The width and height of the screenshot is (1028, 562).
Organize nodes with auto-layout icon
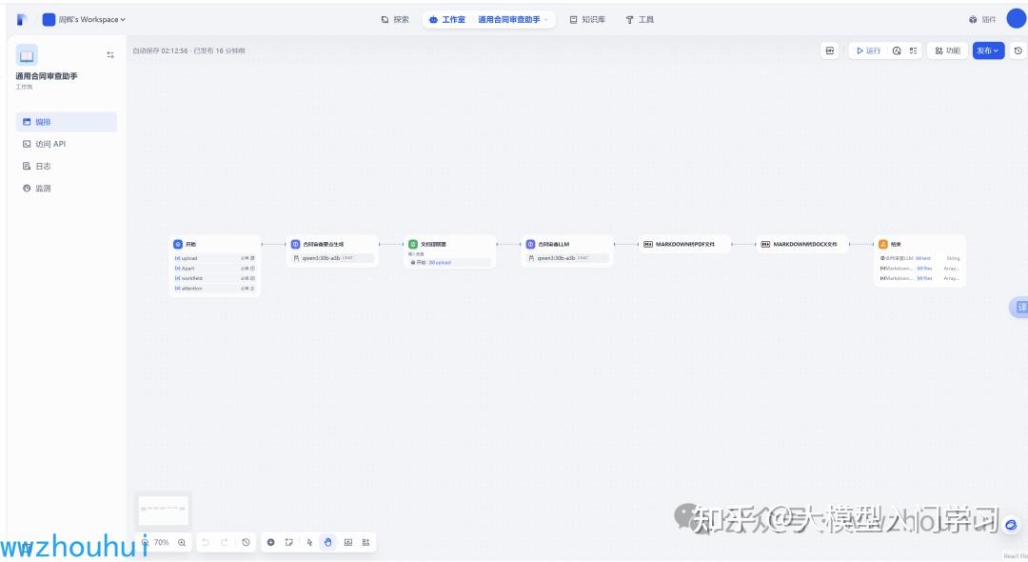pos(366,542)
